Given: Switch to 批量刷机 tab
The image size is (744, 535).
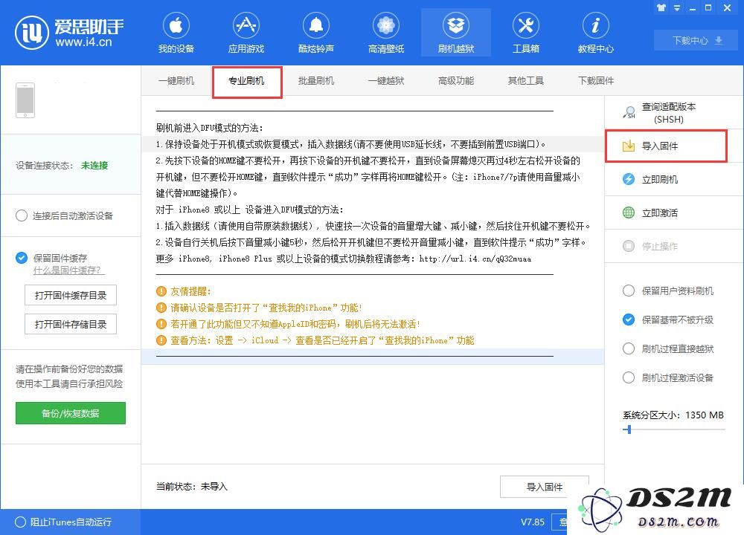Looking at the screenshot, I should point(316,80).
